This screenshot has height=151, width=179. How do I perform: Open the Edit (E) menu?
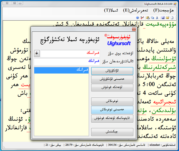pyautogui.click(x=135, y=10)
